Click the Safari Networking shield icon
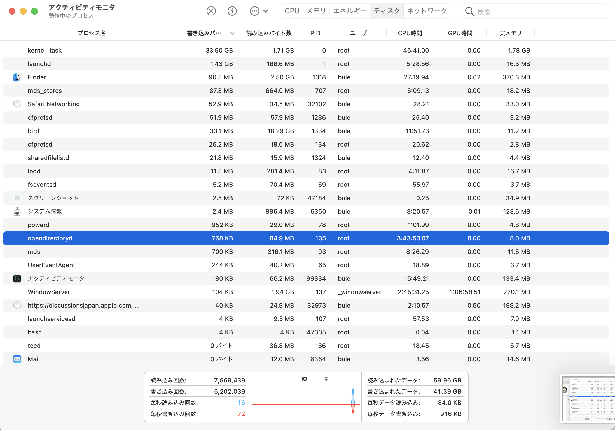Screen dimensions: 615x430 point(17,104)
